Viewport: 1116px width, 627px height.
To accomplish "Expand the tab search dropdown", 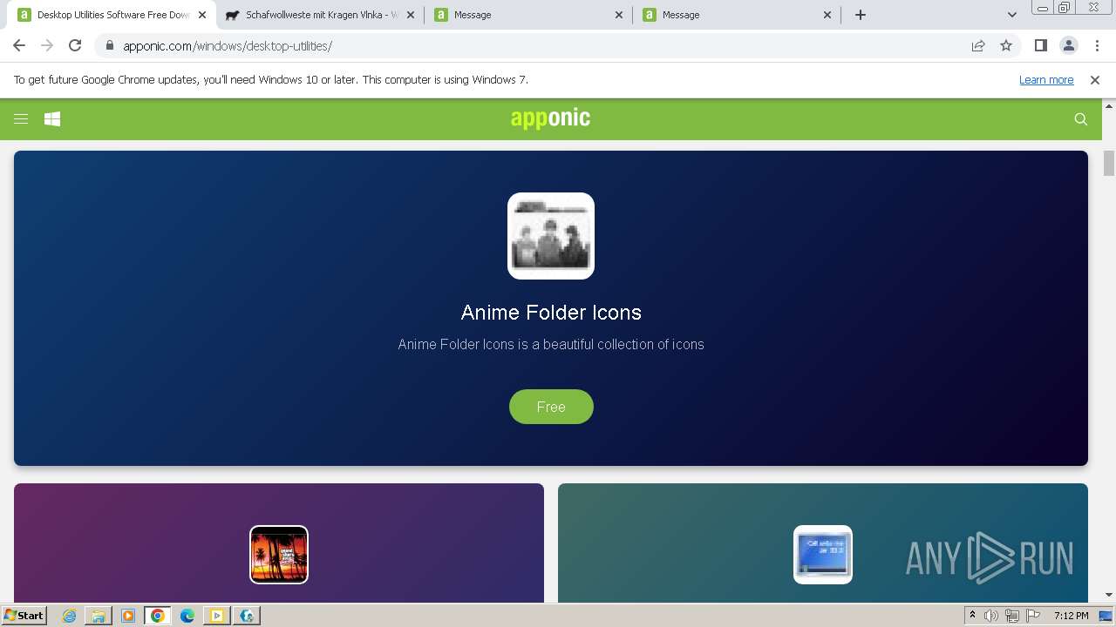I will (1011, 15).
